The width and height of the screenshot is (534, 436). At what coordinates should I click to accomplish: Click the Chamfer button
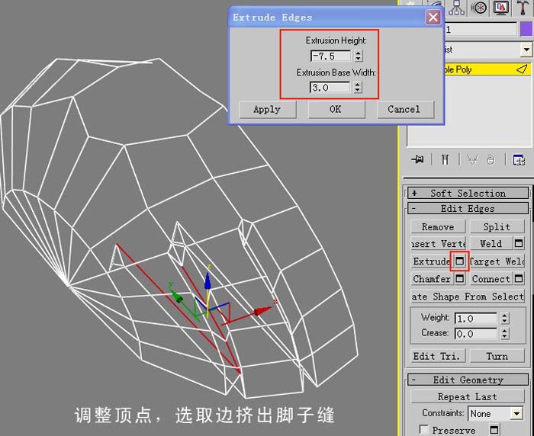[432, 279]
